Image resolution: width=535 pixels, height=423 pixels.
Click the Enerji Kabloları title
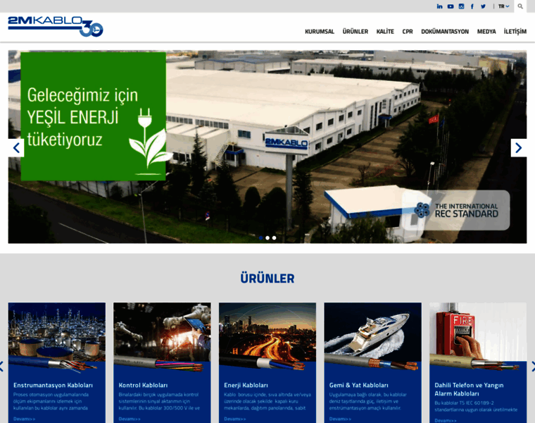click(x=246, y=385)
